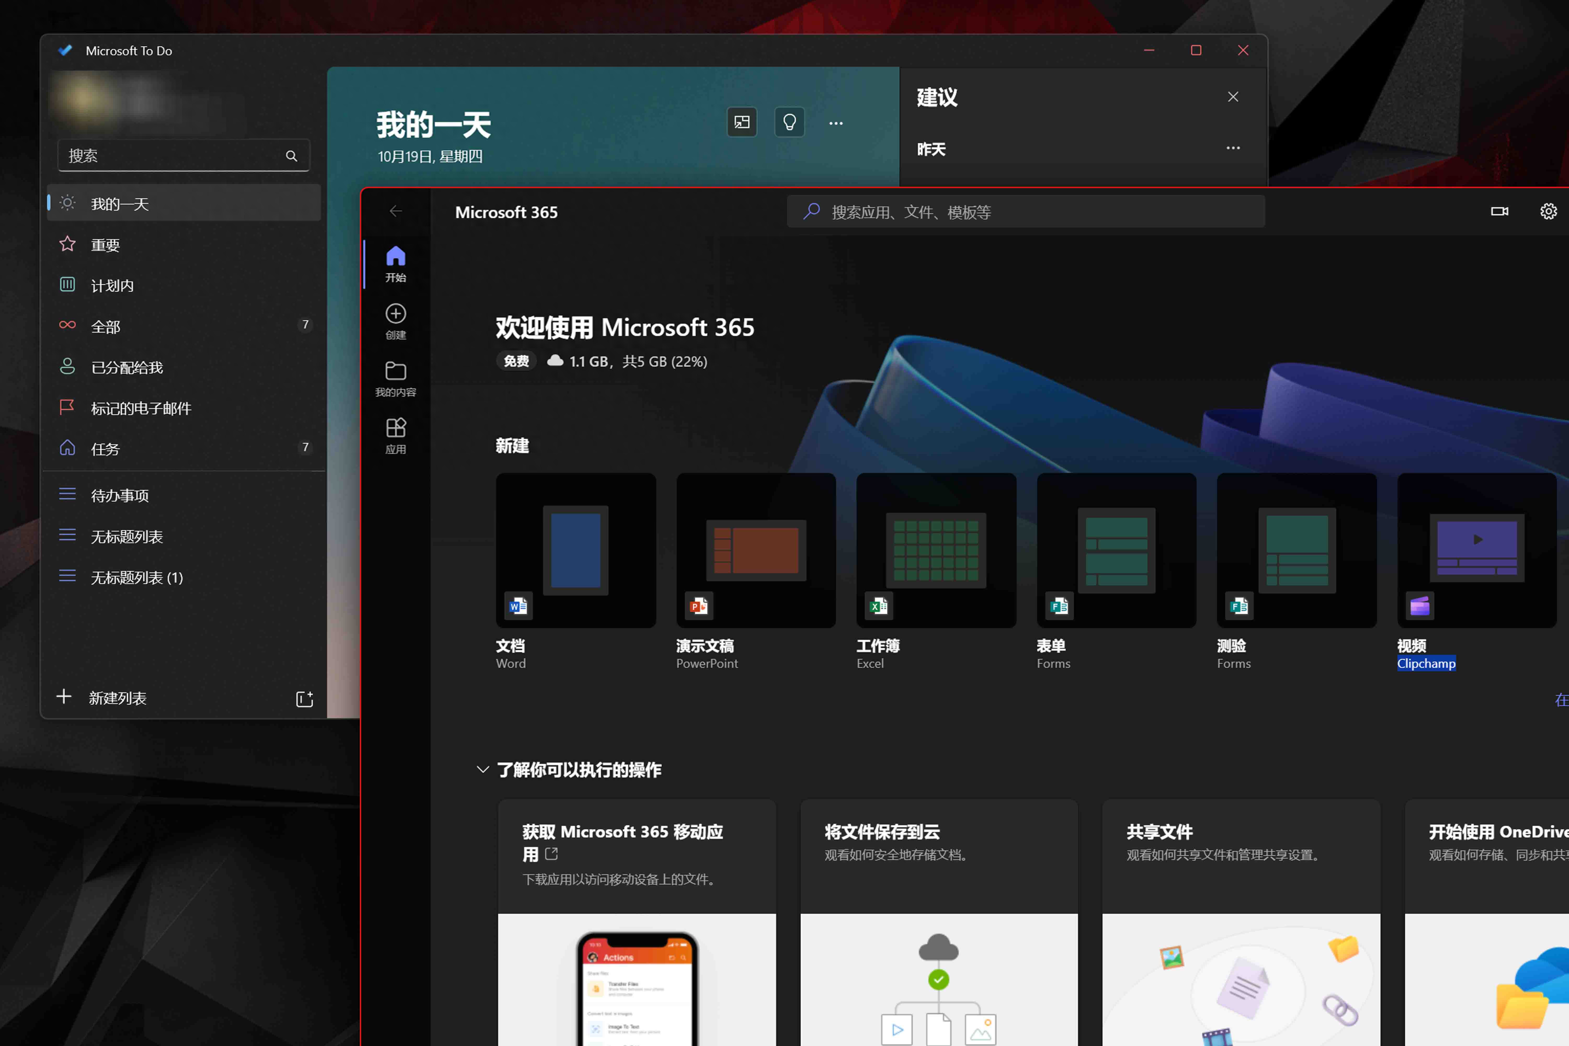The height and width of the screenshot is (1046, 1569).
Task: Open Flagged email (标记的电子邮件) list
Action: click(x=183, y=408)
